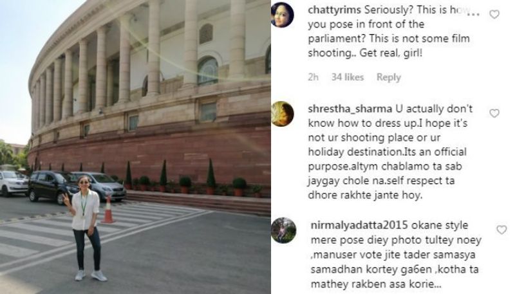
Task: Click the chattyrims comment text
Action: 389,32
